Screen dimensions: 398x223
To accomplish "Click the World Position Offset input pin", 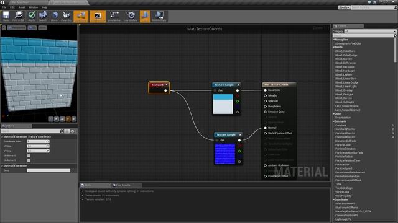I will [x=266, y=133].
